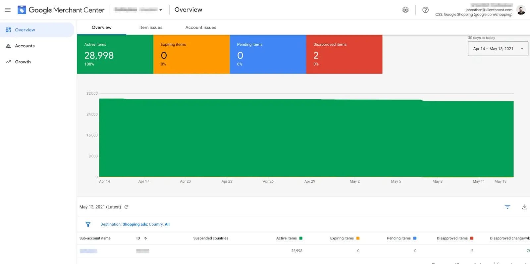Go to Accounts in the sidebar
The image size is (530, 264).
[x=25, y=46]
